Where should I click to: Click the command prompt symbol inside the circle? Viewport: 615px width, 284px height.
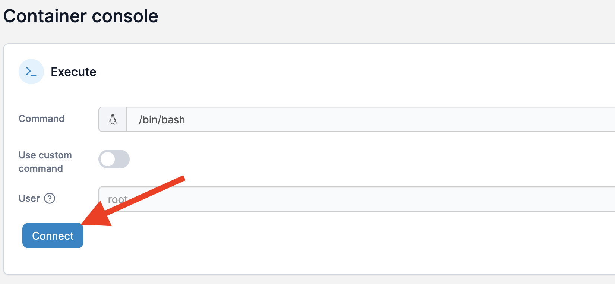click(x=31, y=71)
